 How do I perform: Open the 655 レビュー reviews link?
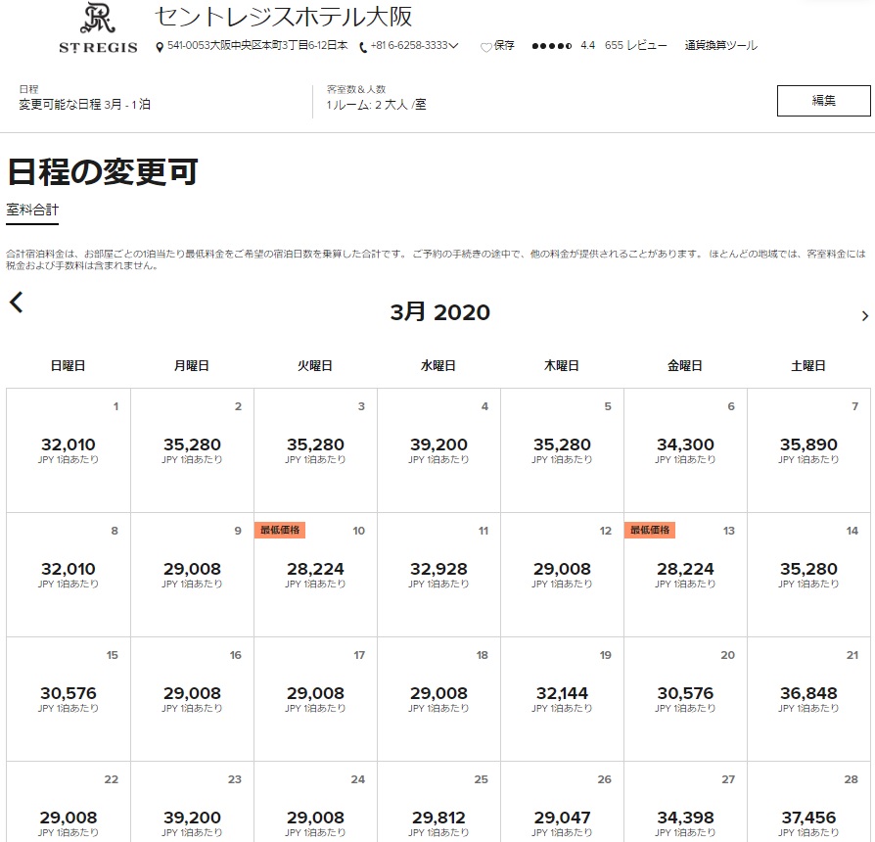(635, 45)
